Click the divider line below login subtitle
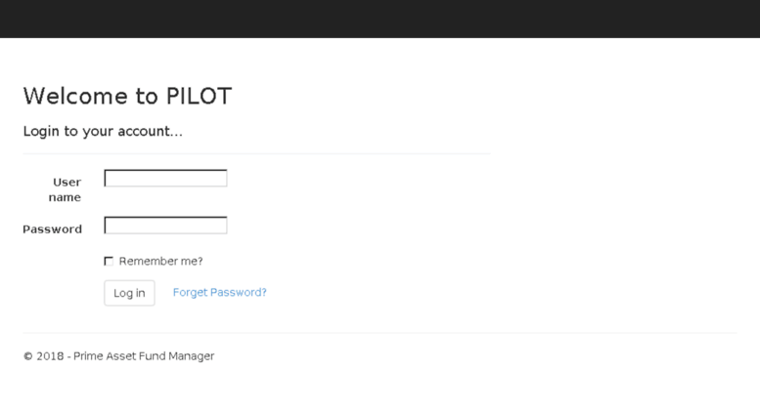 point(256,154)
